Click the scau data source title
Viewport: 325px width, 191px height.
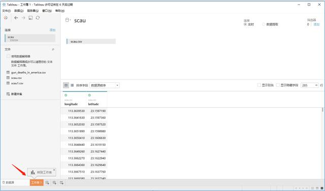(x=80, y=20)
